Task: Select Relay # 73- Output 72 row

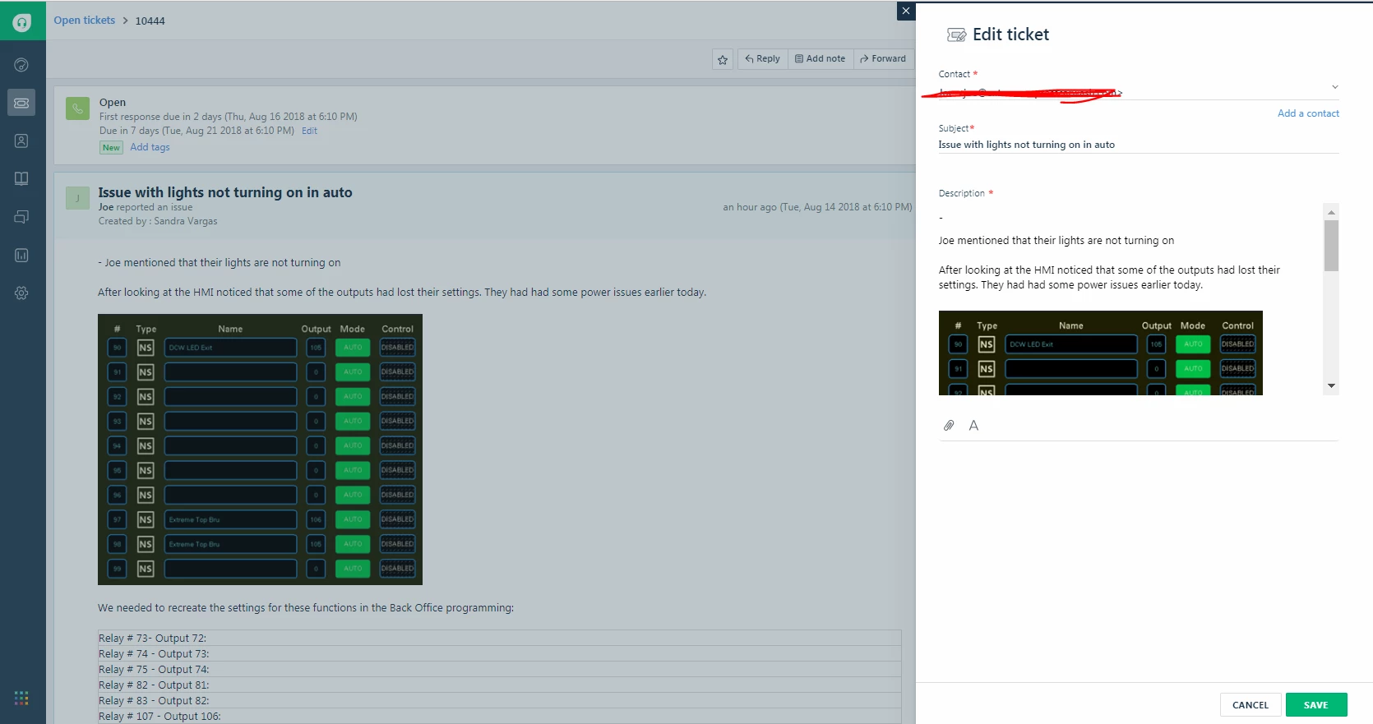Action: [500, 639]
